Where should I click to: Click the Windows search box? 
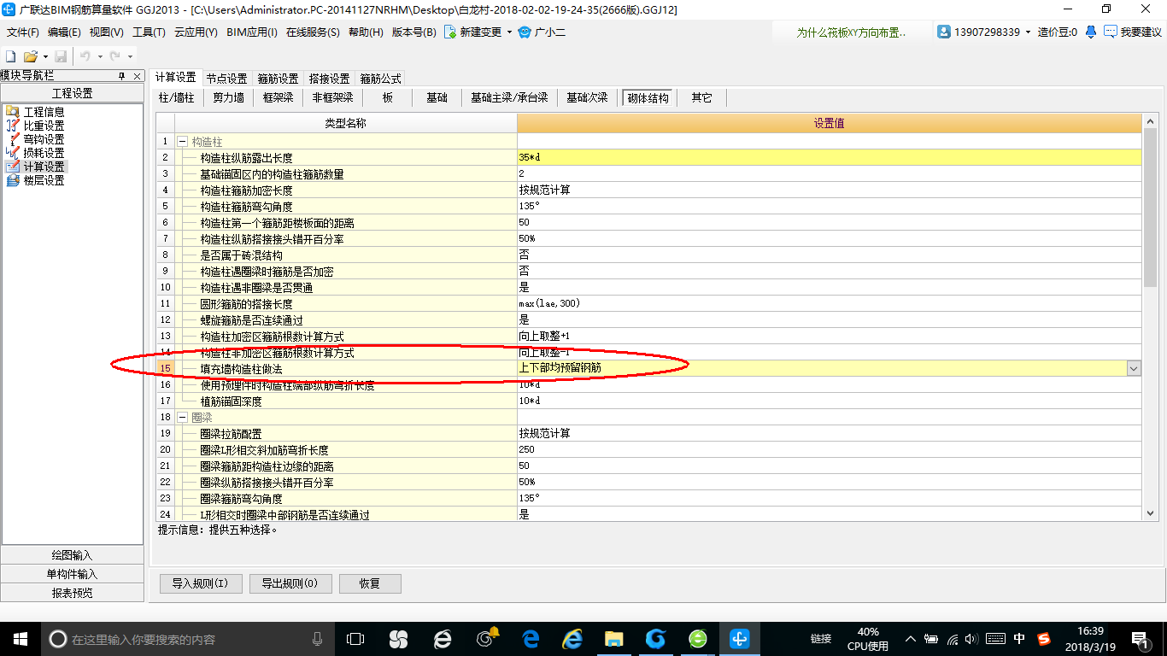coord(188,638)
